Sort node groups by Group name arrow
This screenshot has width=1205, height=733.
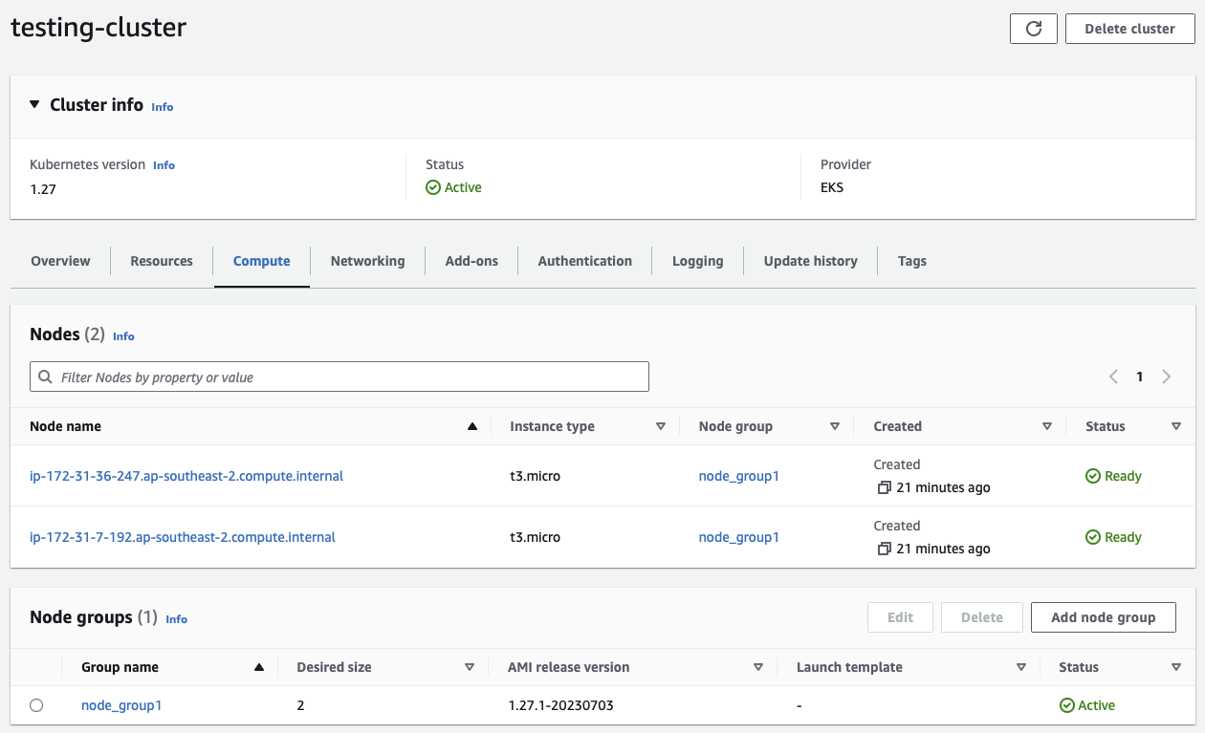258,668
